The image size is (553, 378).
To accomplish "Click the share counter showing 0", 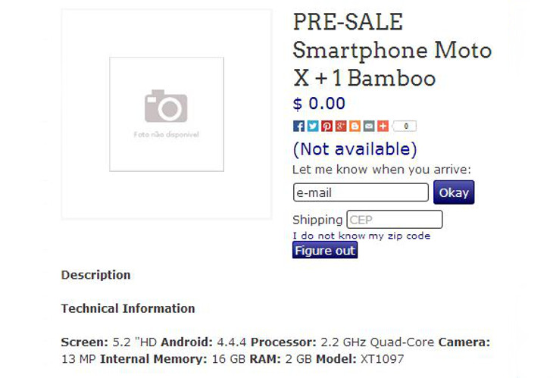I will click(405, 127).
